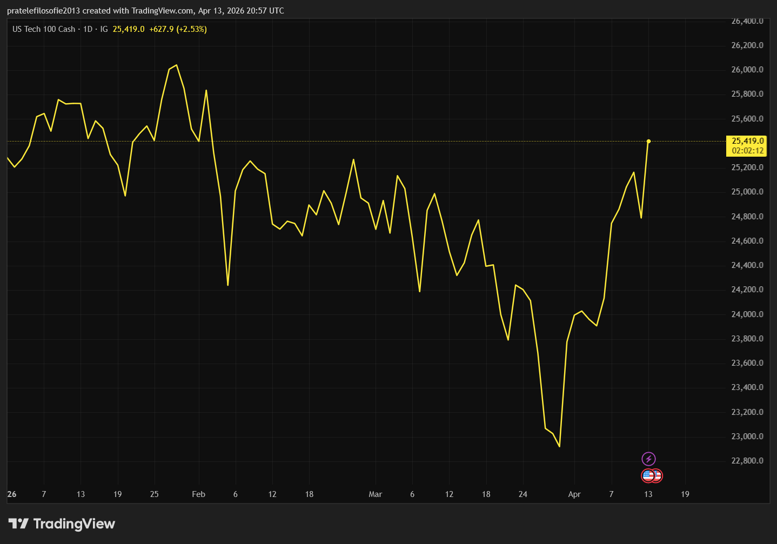The image size is (777, 544).
Task: Click the IG broker label in the legend
Action: click(104, 29)
